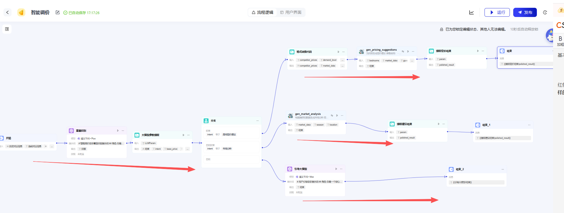Click the 结束_2 end node icon
The image size is (564, 213).
click(451, 169)
